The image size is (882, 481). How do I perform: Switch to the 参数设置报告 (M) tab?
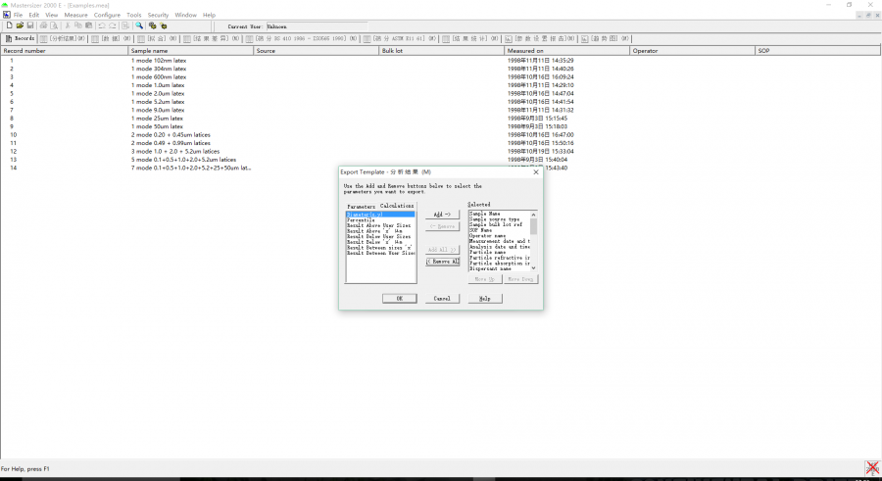click(540, 39)
